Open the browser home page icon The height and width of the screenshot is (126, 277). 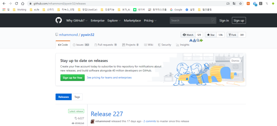[23, 3]
